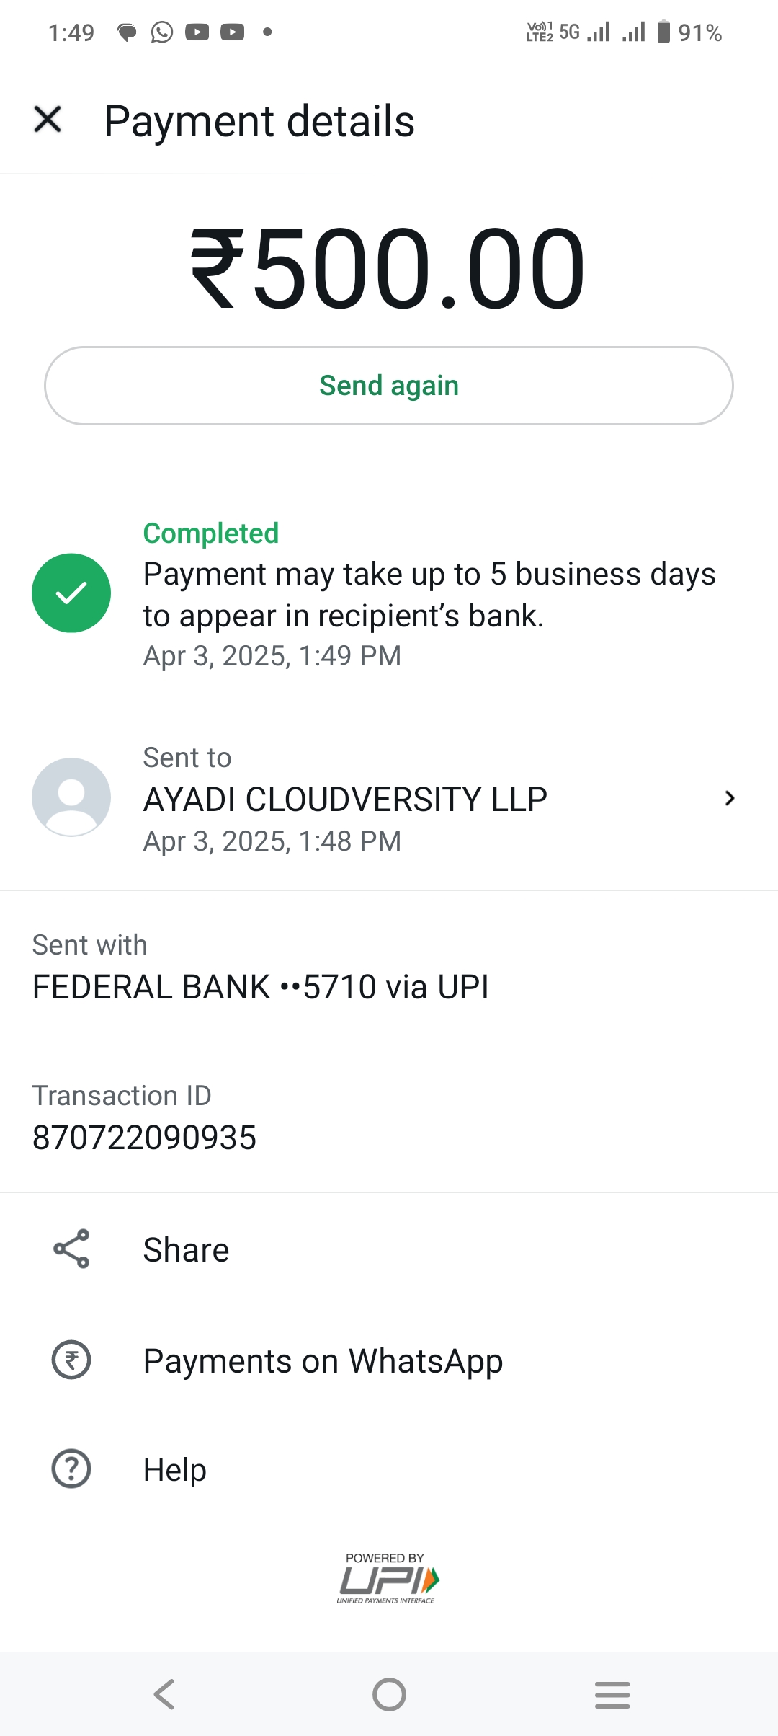Tap the Powered by UPI logo

[x=388, y=1577]
